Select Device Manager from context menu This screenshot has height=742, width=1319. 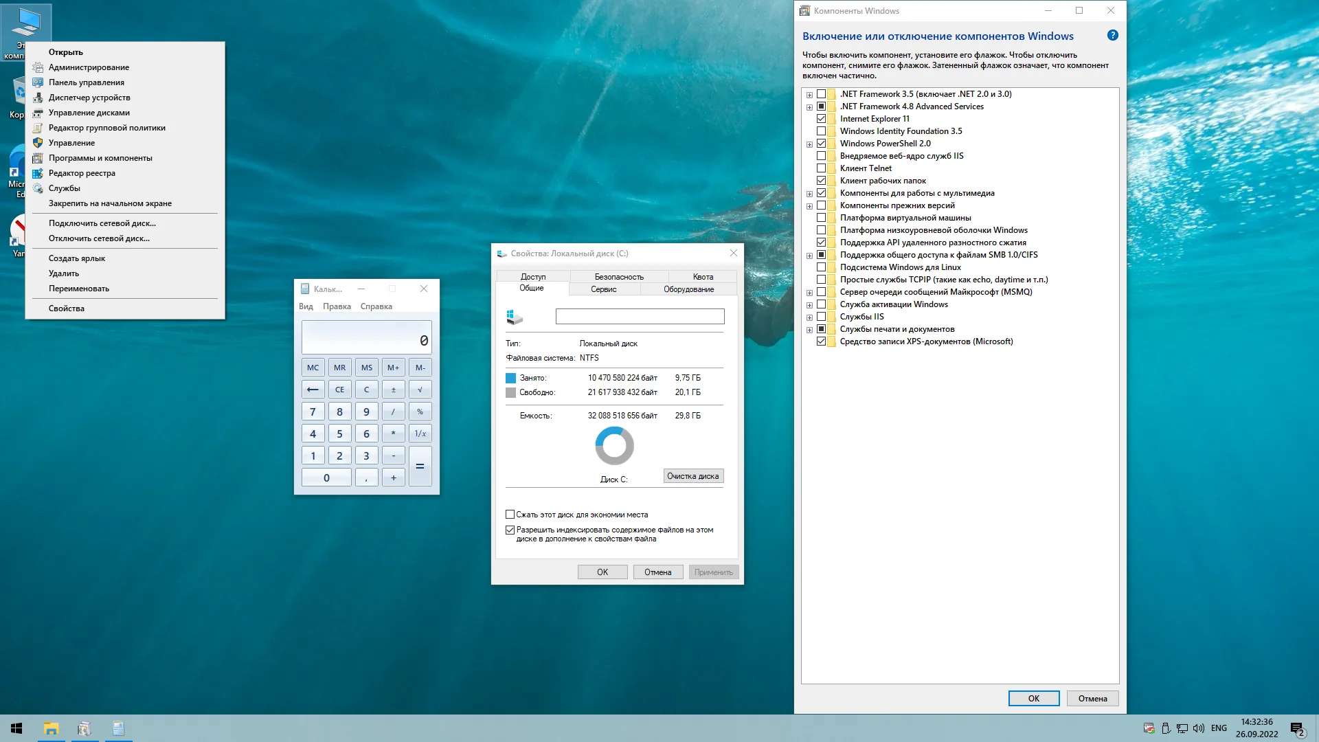coord(89,98)
